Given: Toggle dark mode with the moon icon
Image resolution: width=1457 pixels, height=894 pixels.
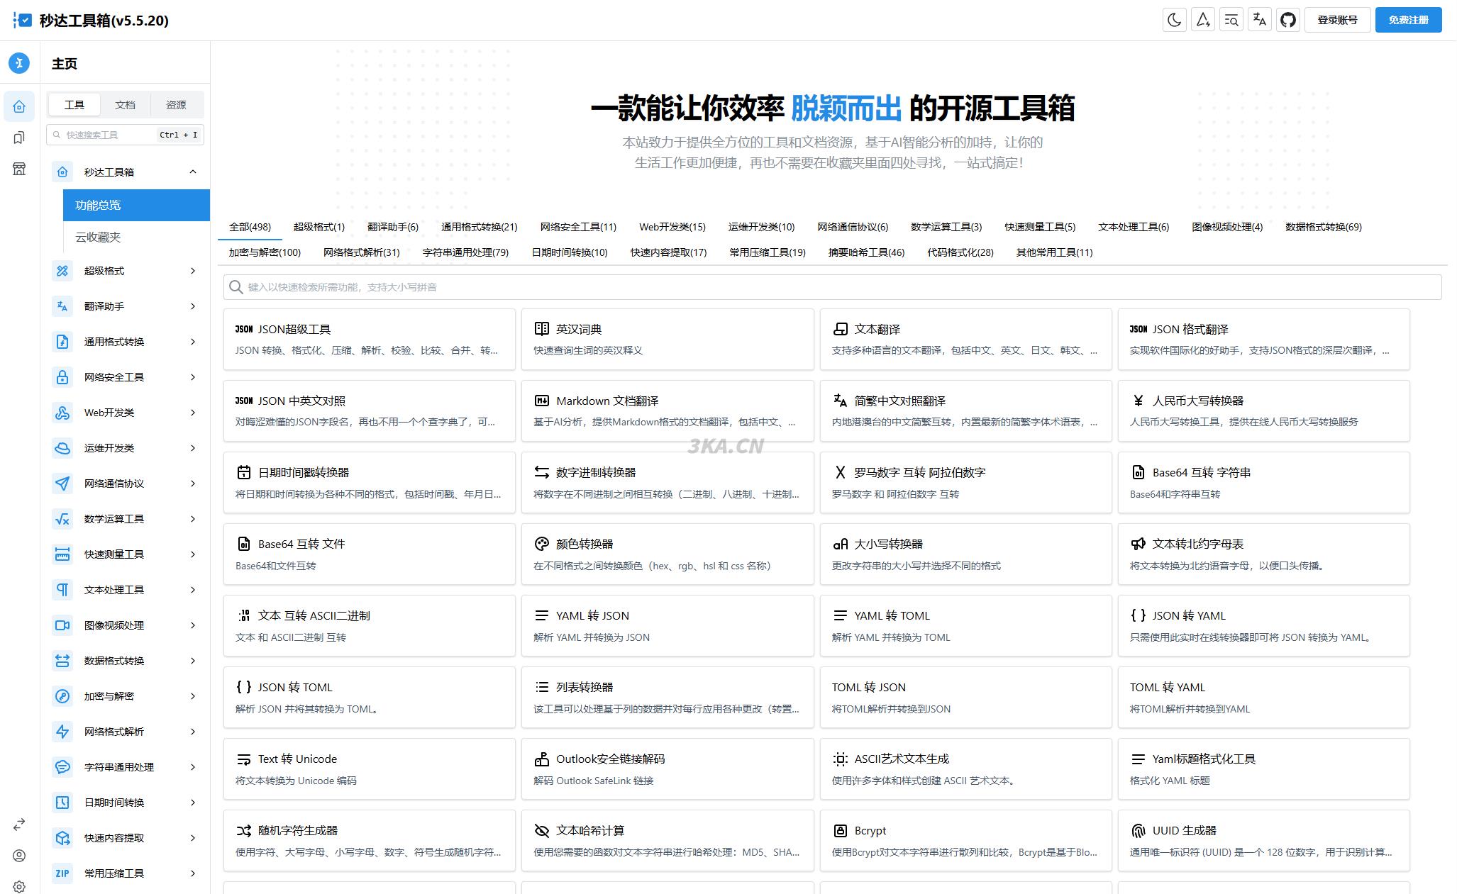Looking at the screenshot, I should click(x=1174, y=19).
